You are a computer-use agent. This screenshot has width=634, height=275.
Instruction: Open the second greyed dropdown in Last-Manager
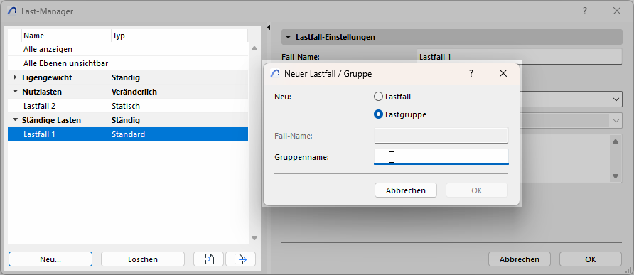click(x=616, y=121)
